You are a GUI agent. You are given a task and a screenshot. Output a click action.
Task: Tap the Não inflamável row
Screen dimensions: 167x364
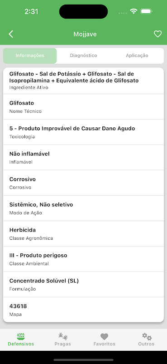click(x=83, y=157)
